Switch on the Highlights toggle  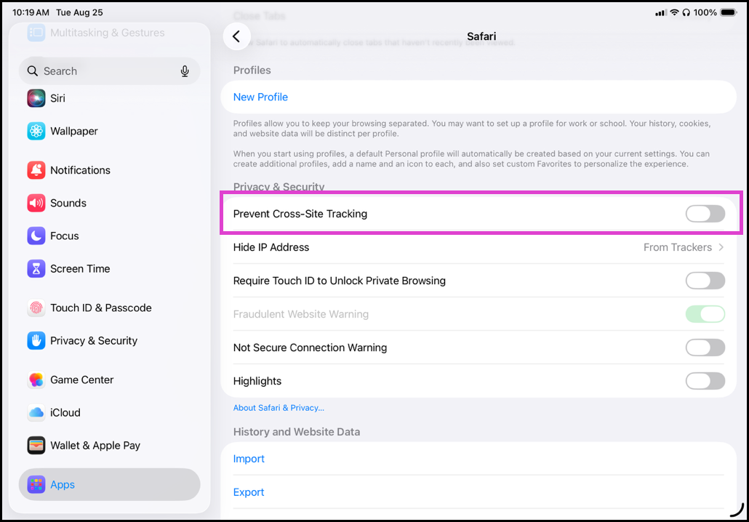[705, 381]
